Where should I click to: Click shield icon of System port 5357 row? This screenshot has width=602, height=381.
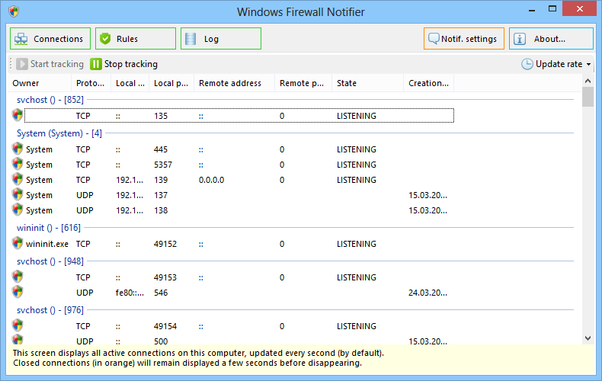(x=18, y=164)
